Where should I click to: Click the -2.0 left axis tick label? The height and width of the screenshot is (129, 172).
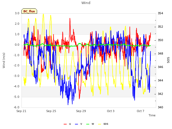tap(17, 66)
